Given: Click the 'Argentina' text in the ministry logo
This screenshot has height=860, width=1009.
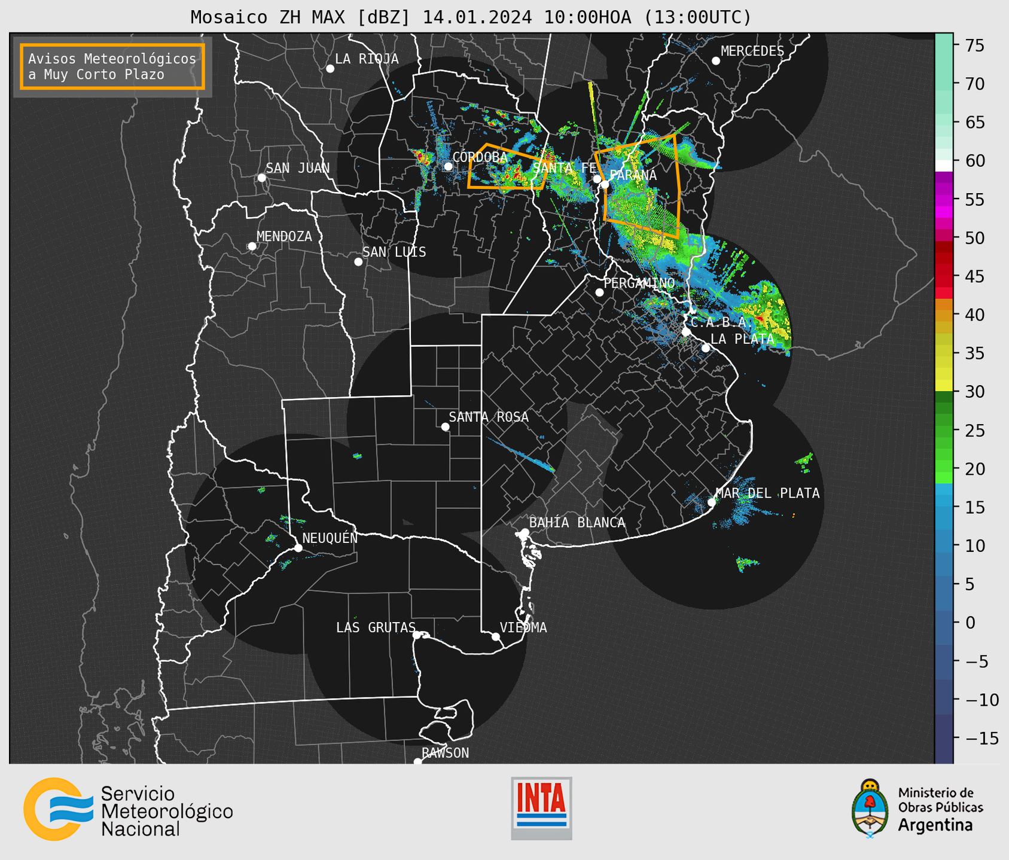Looking at the screenshot, I should (935, 825).
